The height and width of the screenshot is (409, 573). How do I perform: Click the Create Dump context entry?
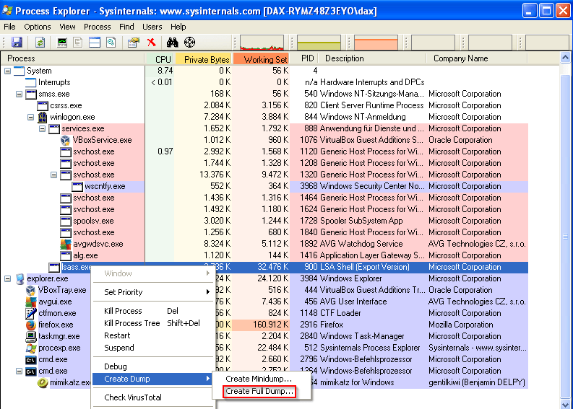click(x=153, y=379)
